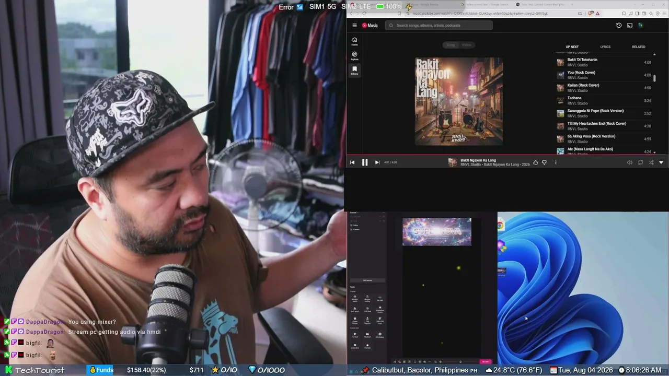Switch to the LYRICS tab
This screenshot has width=669, height=376.
click(605, 47)
